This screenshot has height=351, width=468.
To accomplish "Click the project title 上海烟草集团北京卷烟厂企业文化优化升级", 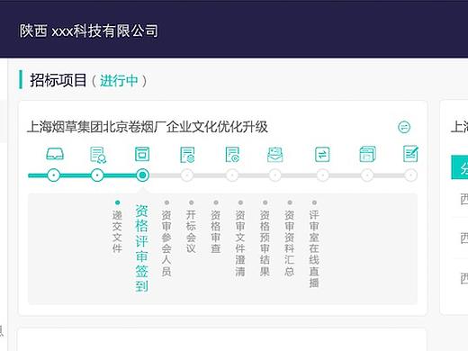I will click(x=148, y=127).
